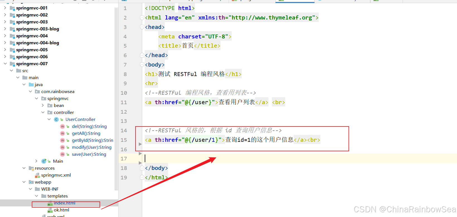The image size is (457, 217).
Task: Collapse the resources folder
Action: [24, 168]
